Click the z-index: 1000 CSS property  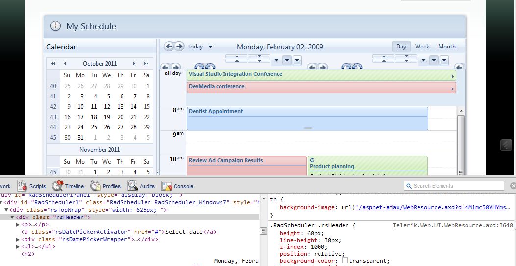(x=304, y=247)
